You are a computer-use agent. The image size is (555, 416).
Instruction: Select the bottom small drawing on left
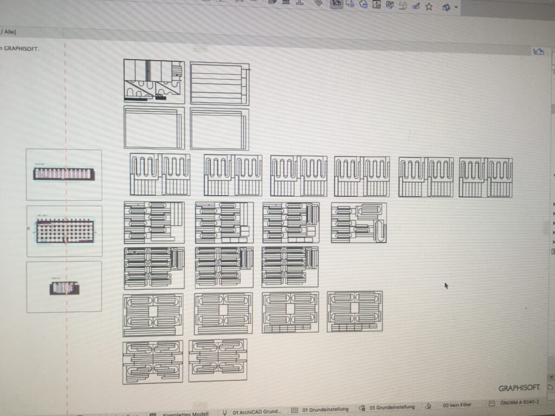64,287
